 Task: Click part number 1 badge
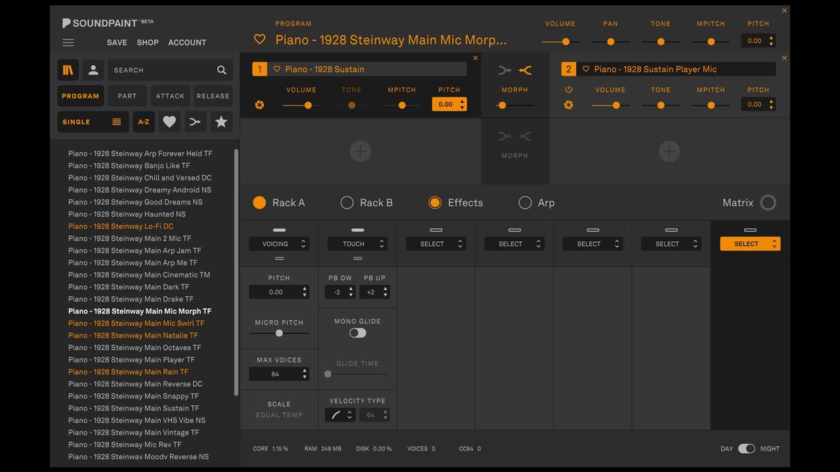pos(260,69)
